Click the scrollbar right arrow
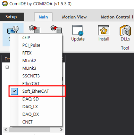 61,130
